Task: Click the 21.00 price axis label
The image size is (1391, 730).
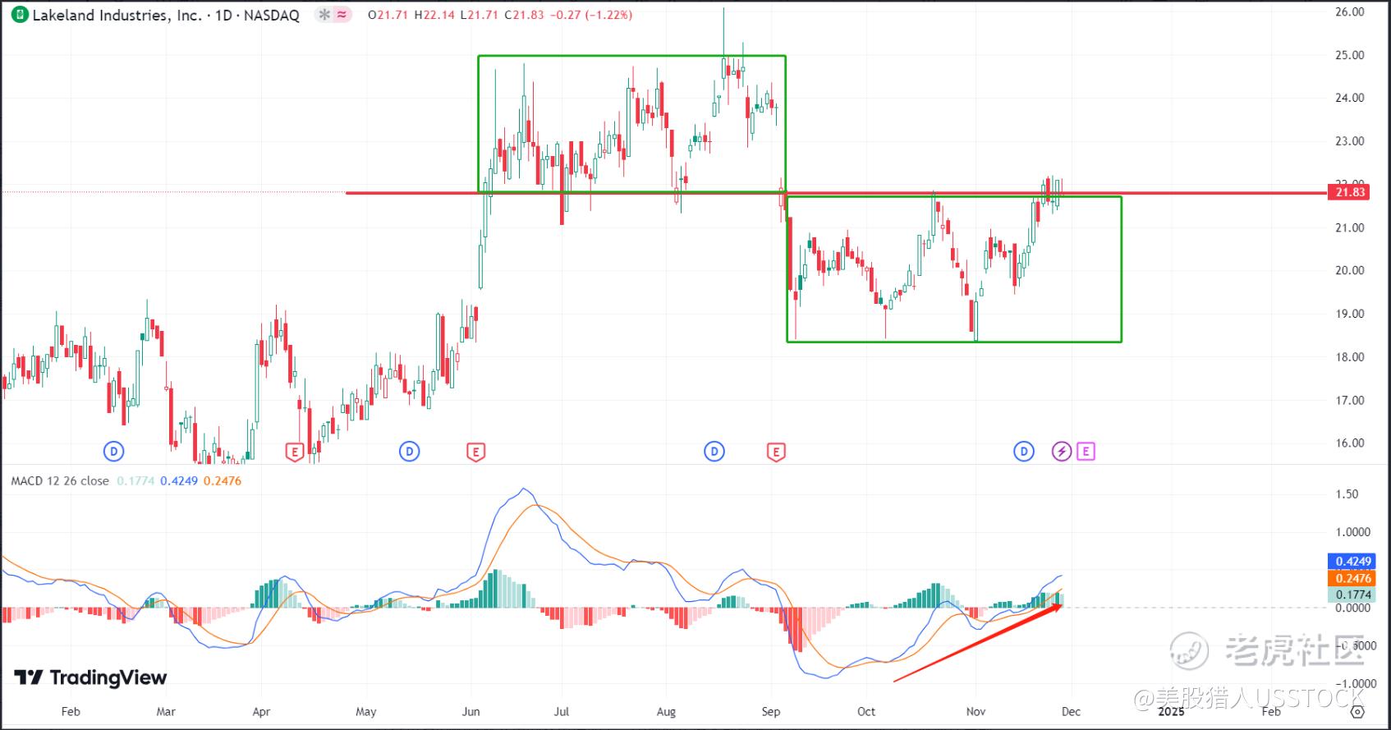Action: point(1350,227)
